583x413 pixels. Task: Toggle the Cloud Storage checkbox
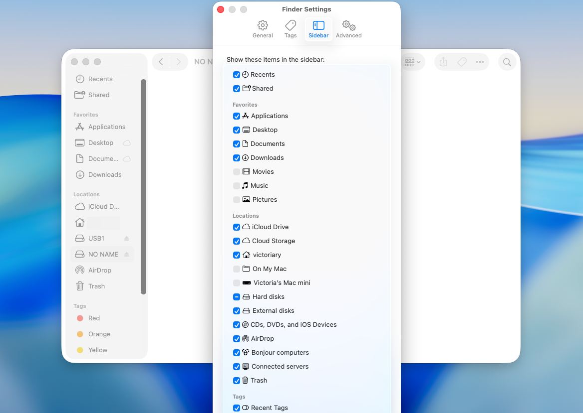(x=237, y=241)
